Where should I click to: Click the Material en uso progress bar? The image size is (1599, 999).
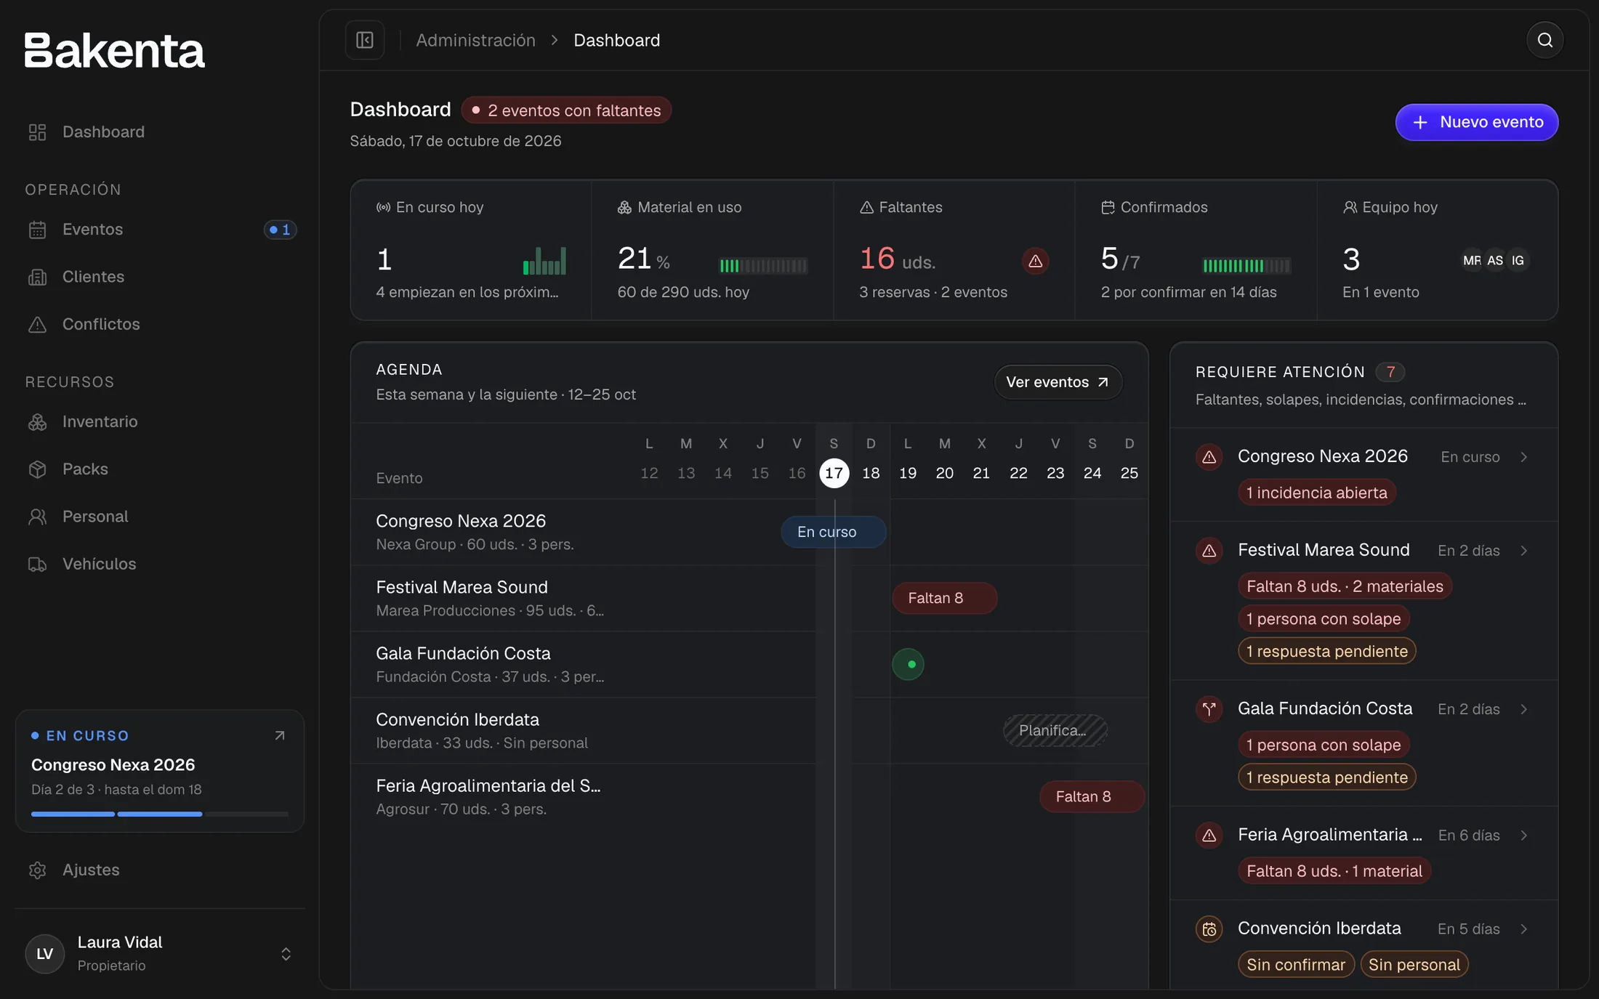[763, 266]
